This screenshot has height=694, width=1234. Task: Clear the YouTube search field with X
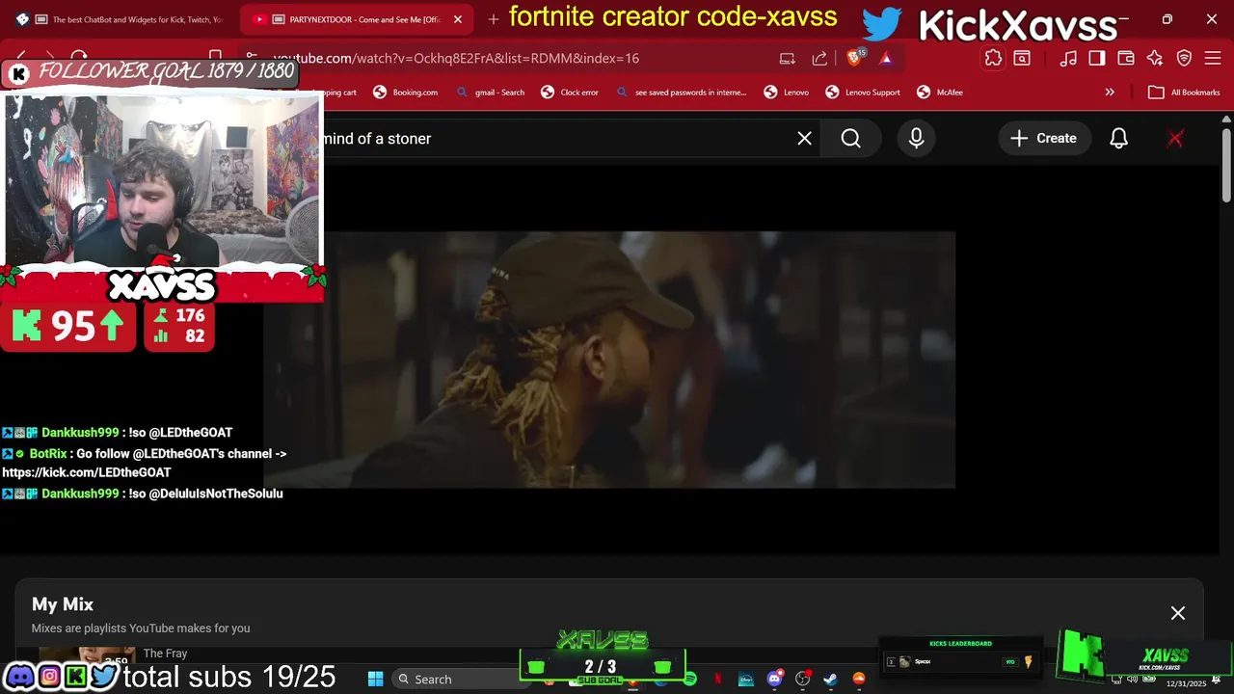[x=805, y=139]
